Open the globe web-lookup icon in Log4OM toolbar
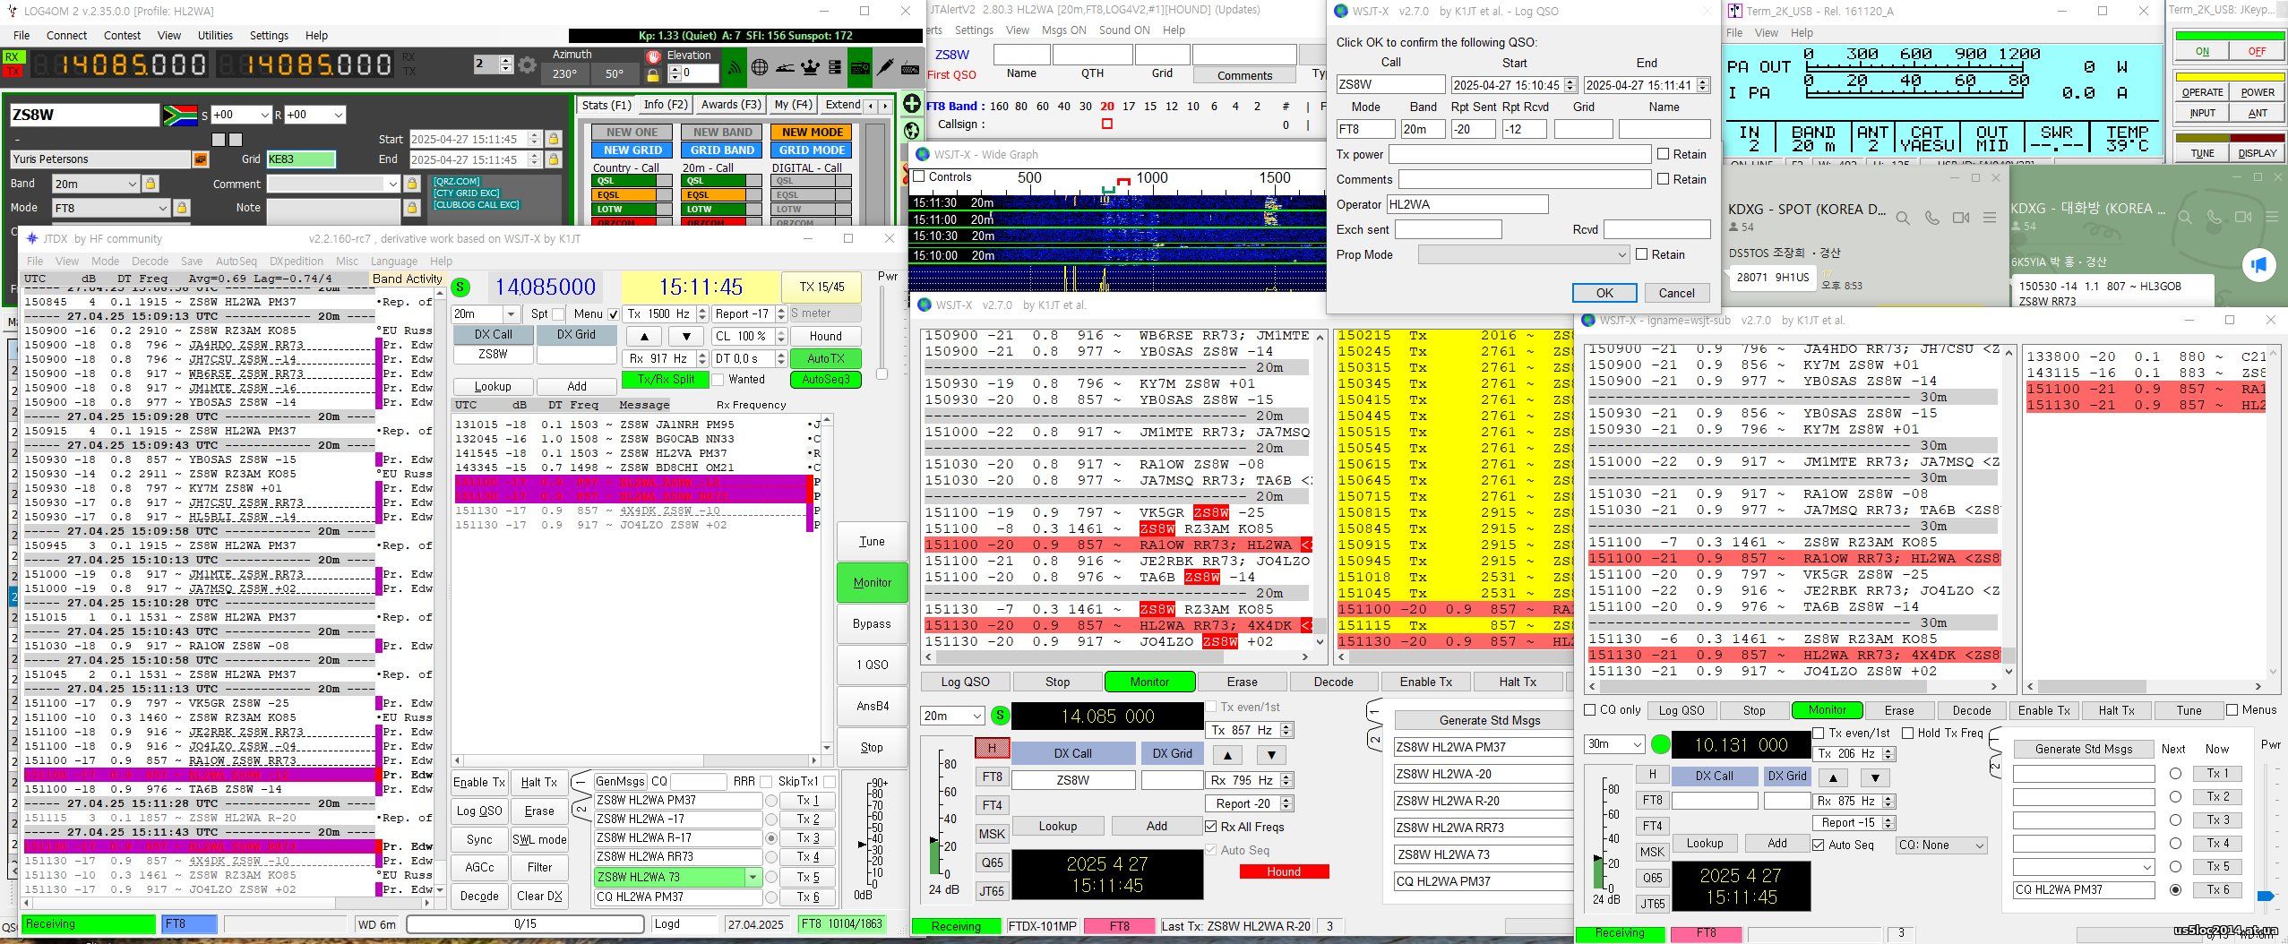The image size is (2288, 944). point(760,67)
